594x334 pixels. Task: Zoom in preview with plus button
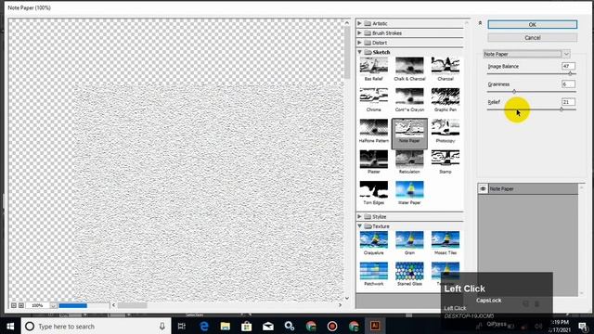pos(21,305)
